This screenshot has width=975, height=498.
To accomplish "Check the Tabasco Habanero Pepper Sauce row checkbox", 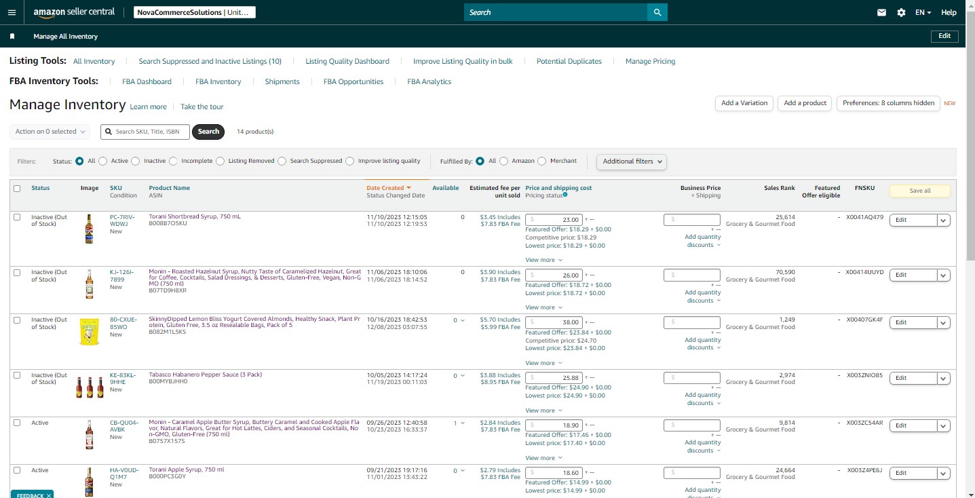I will coord(17,375).
